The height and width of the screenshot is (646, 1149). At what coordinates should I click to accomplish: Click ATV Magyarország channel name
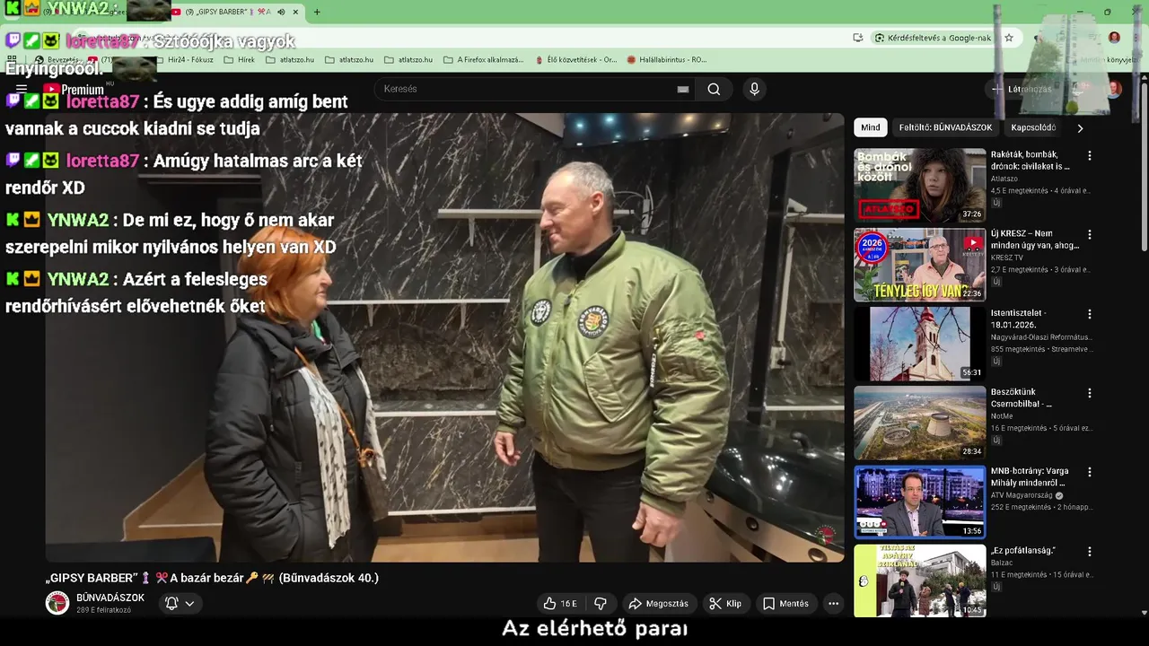(x=1022, y=495)
